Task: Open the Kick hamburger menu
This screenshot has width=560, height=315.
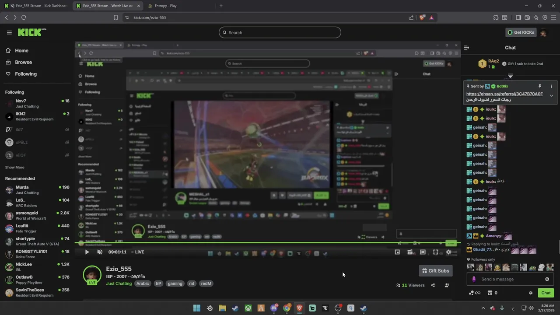Action: click(9, 32)
